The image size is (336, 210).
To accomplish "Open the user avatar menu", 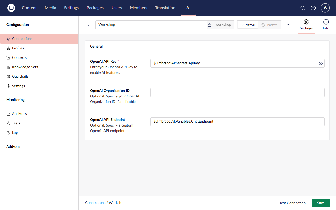I will [325, 8].
